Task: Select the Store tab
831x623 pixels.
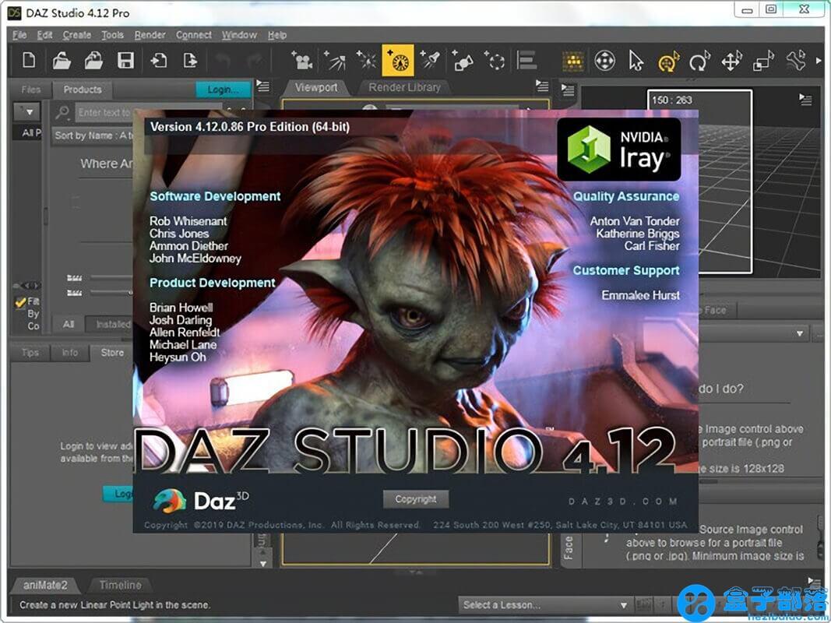Action: 112,352
